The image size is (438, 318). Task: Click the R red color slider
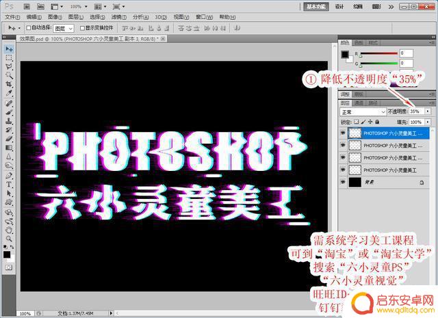(378, 53)
